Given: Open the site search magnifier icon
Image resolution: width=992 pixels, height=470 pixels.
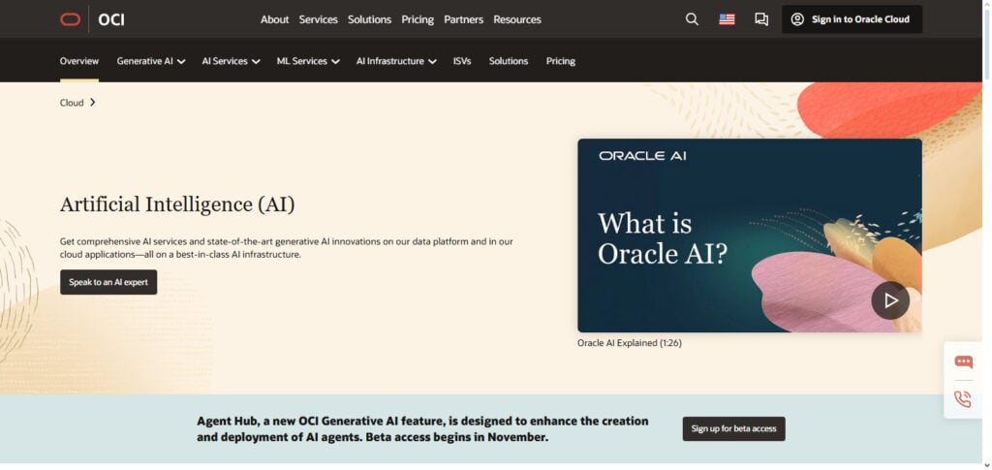Looking at the screenshot, I should point(692,19).
